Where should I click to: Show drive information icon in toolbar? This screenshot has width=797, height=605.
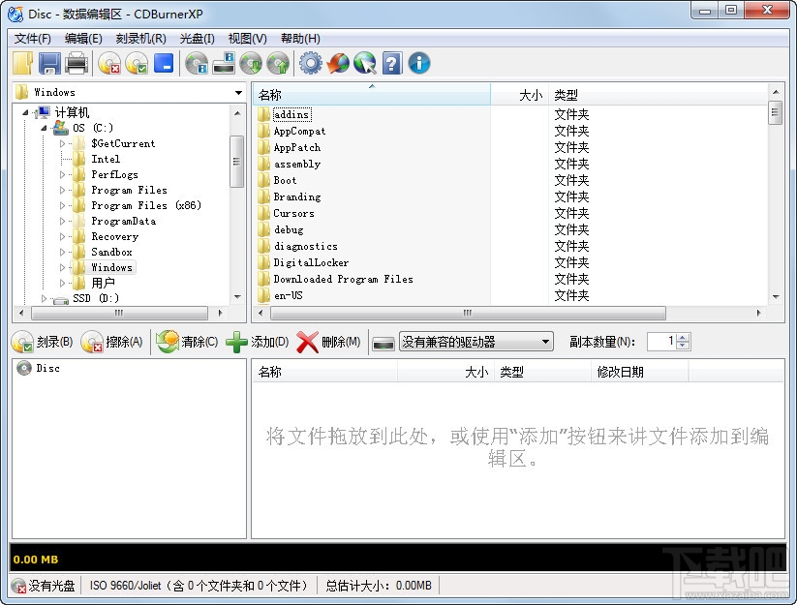point(224,64)
